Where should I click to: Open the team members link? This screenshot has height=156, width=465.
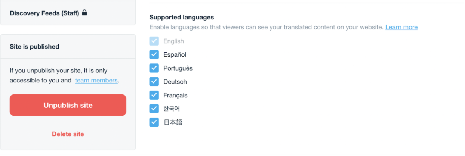96,80
